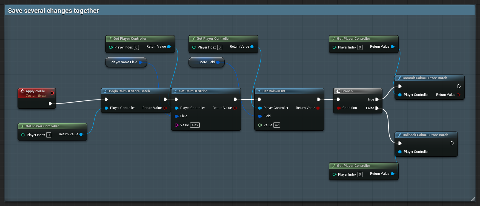
Task: Click the Return Value pin on Commit CalmUI Store Batch
Action: click(459, 95)
